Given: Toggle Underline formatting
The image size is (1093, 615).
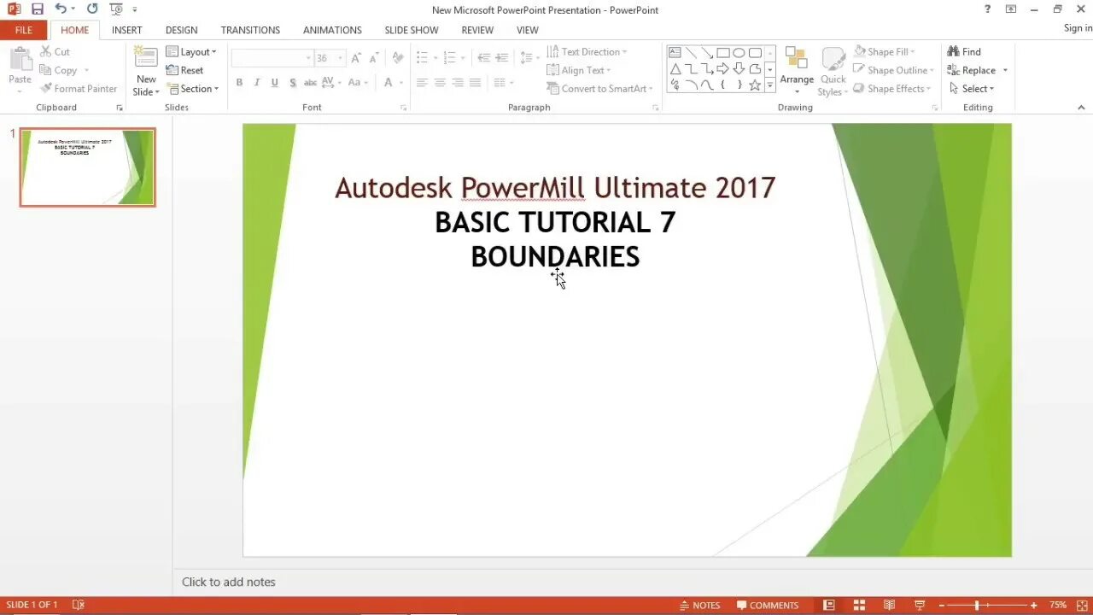Looking at the screenshot, I should [274, 83].
